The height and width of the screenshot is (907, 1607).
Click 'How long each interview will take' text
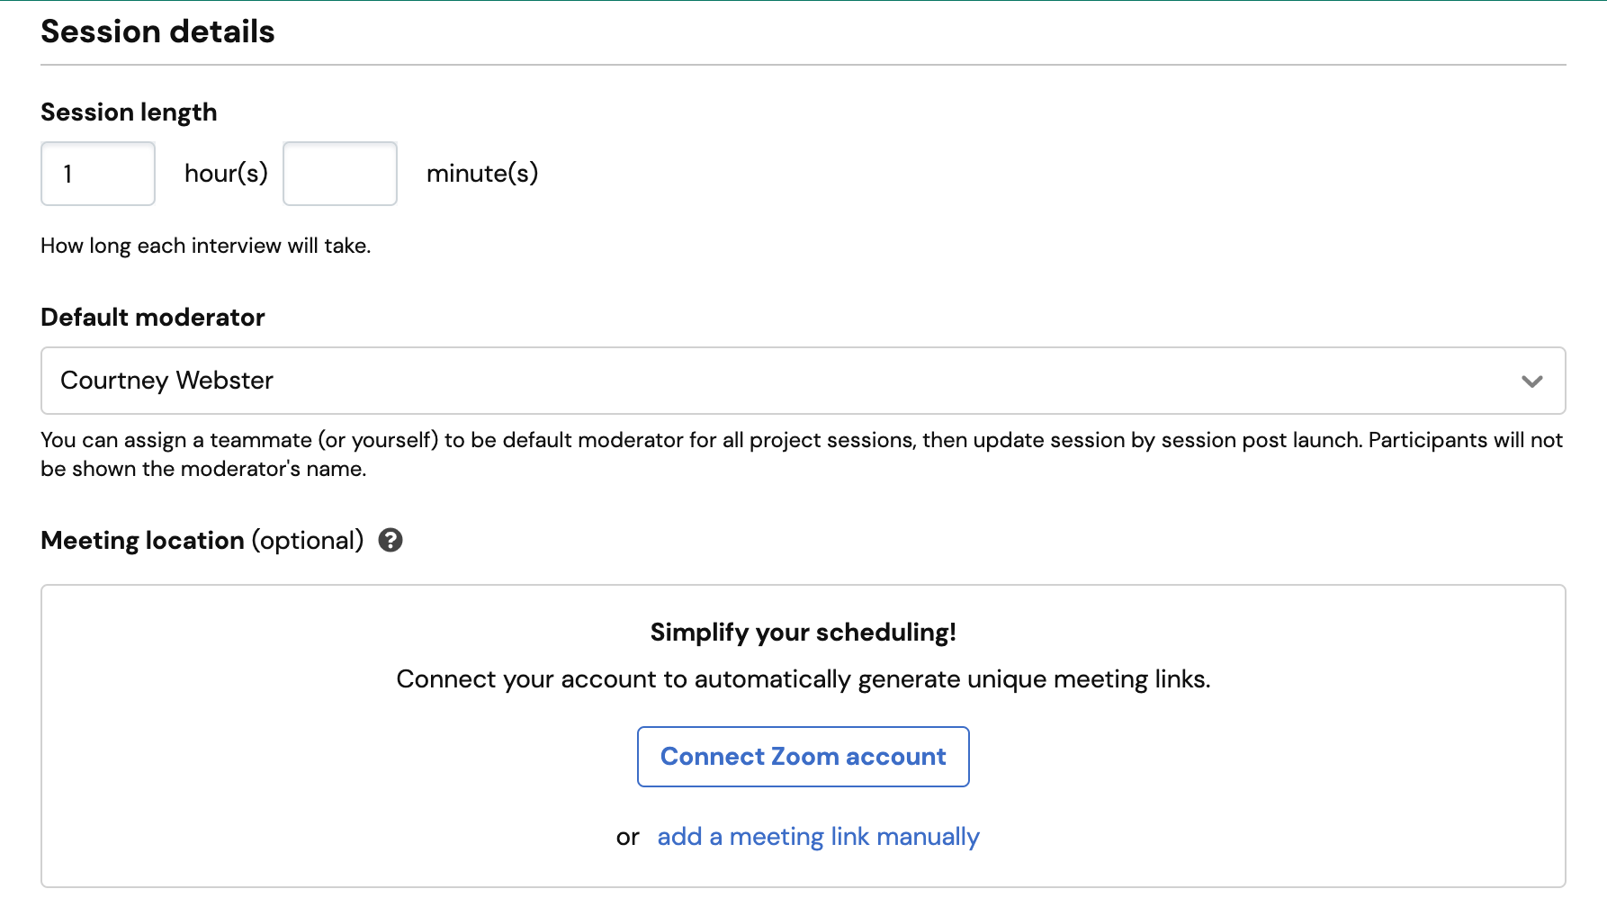tap(205, 246)
